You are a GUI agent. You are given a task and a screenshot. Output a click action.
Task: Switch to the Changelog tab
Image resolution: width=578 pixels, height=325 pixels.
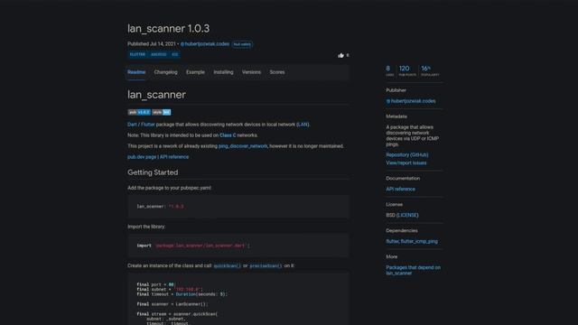coord(165,72)
